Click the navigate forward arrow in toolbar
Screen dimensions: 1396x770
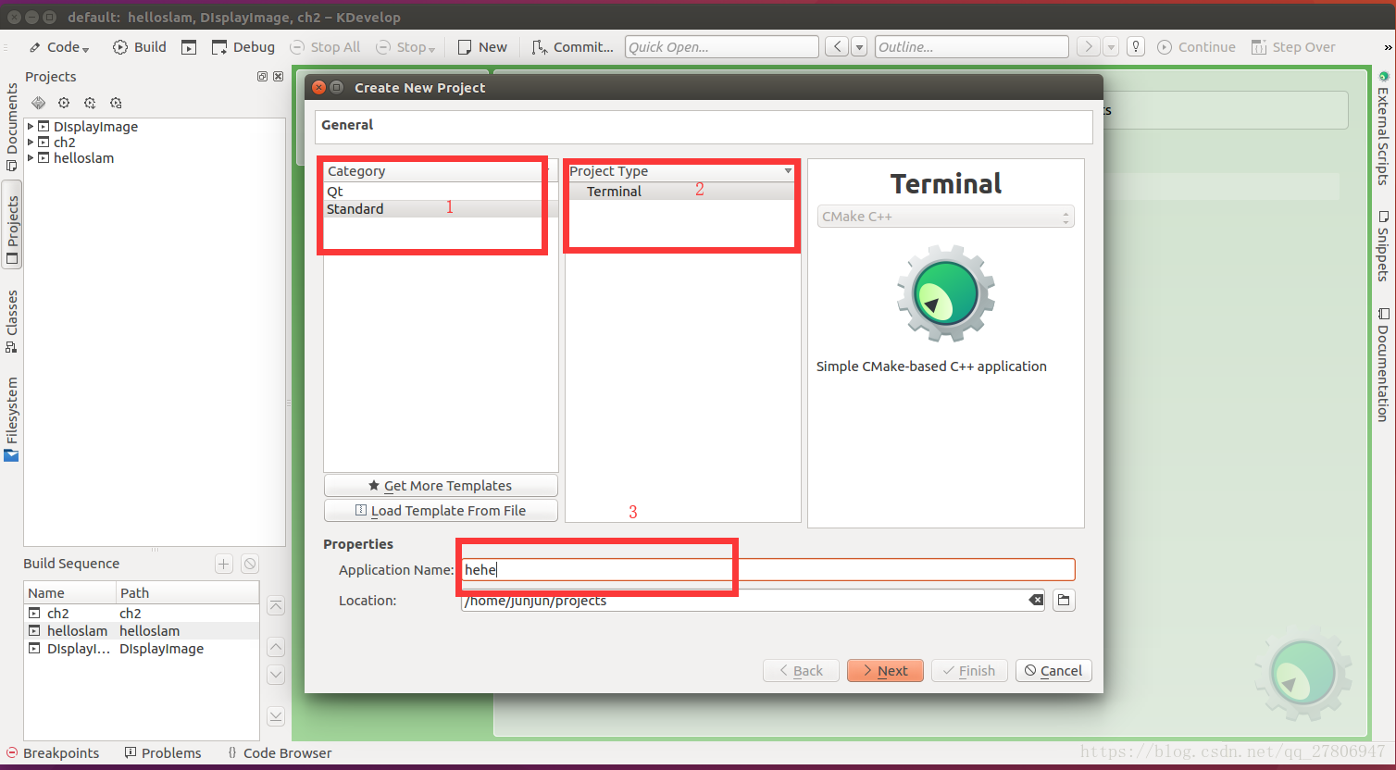[1088, 46]
